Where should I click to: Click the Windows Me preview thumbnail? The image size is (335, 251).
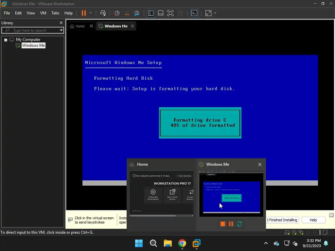pos(231,195)
